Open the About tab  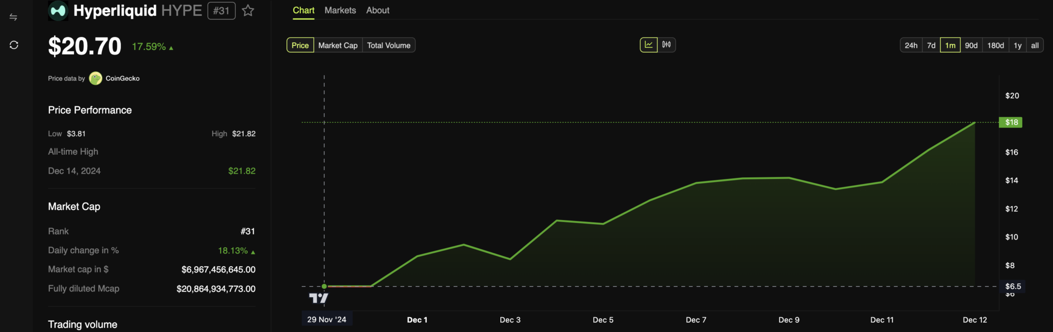[x=377, y=10]
